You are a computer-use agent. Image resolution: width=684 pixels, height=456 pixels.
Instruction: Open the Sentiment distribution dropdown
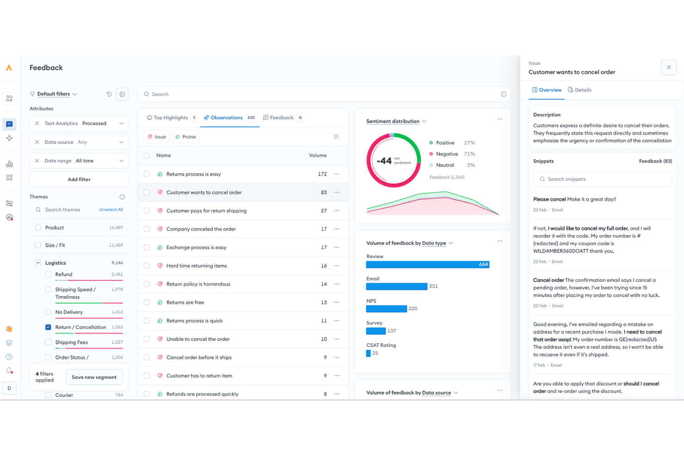396,122
